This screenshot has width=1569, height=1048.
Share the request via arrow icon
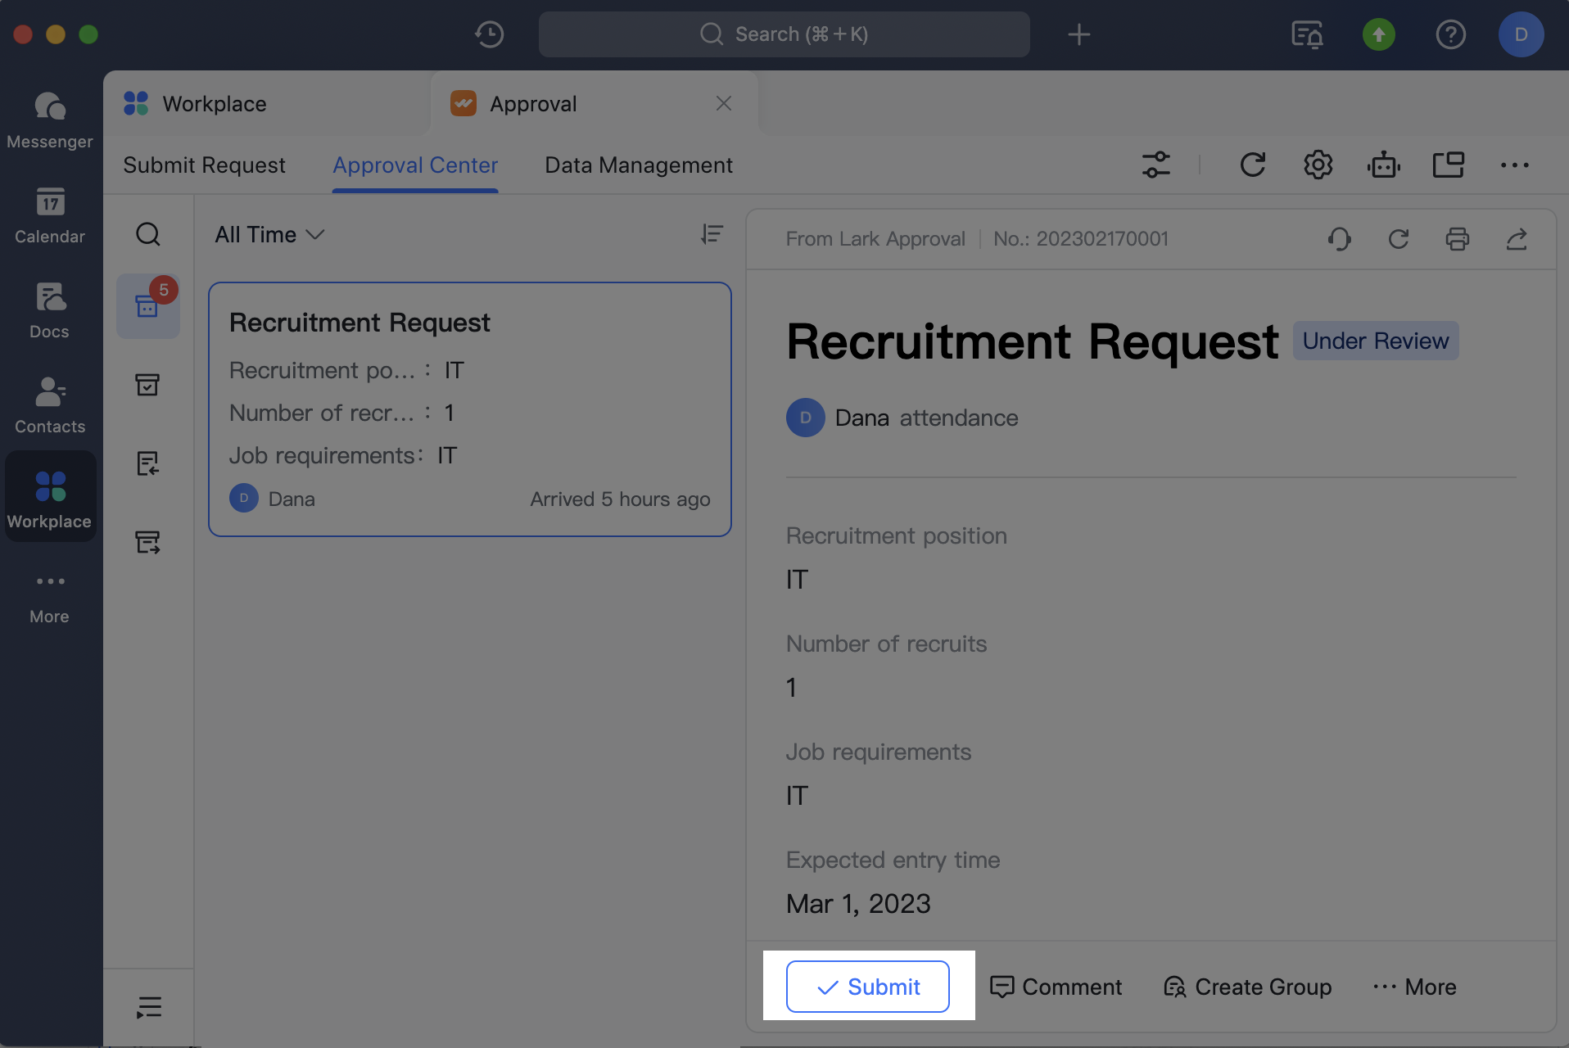tap(1516, 239)
